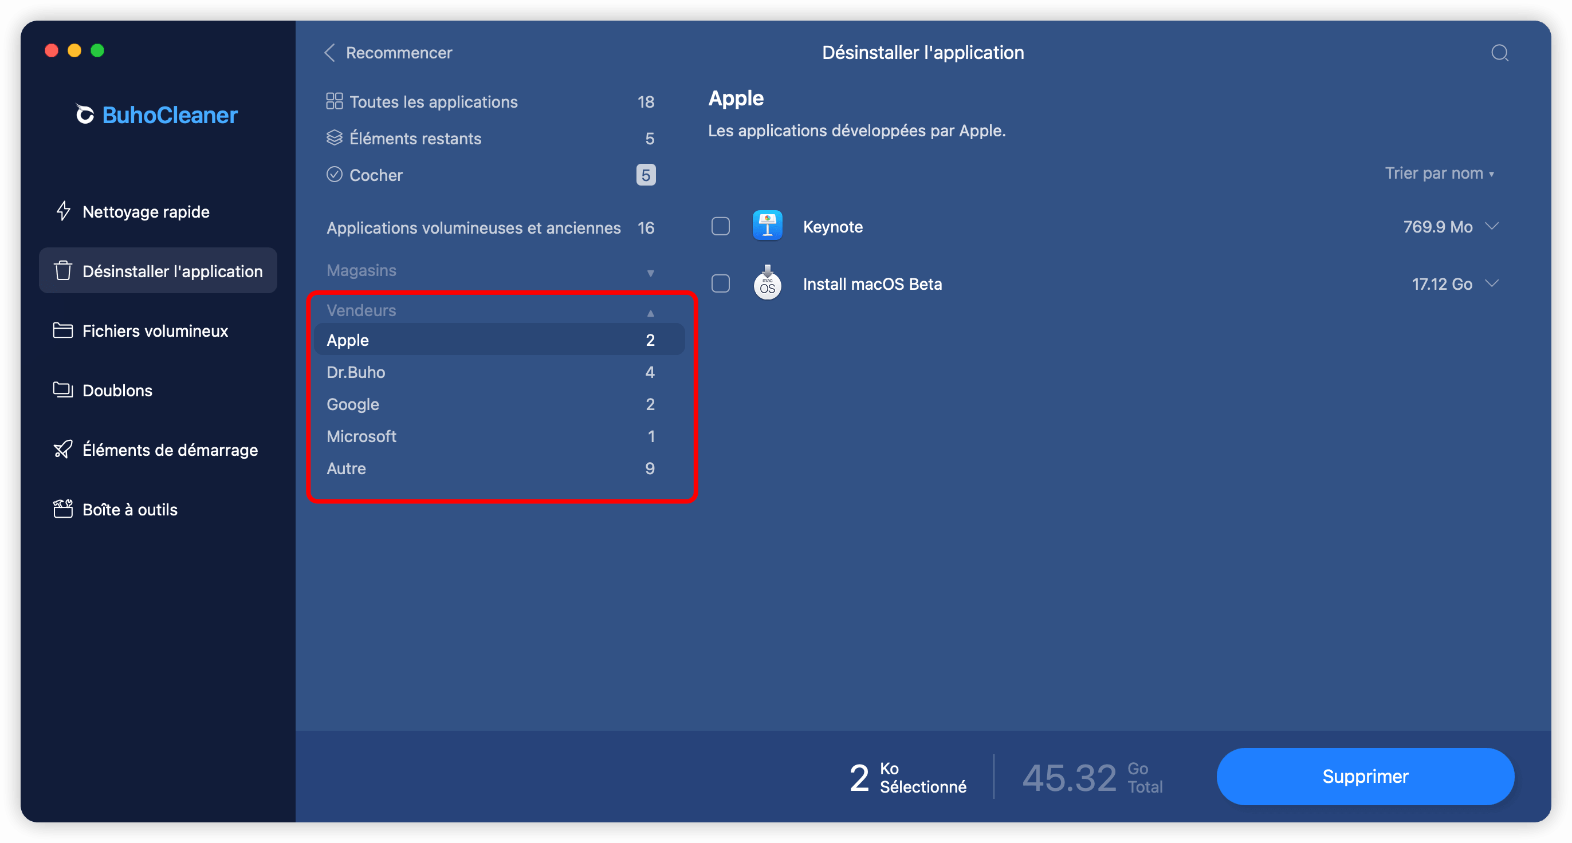Select the Apple vendor row

coord(499,339)
